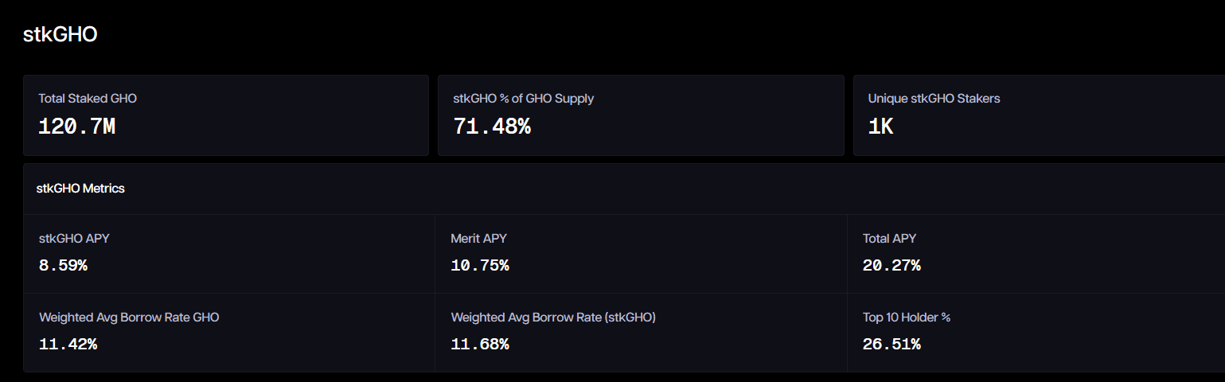Screen dimensions: 1225x382
Task: Click the 120.7M total staked value
Action: 77,127
